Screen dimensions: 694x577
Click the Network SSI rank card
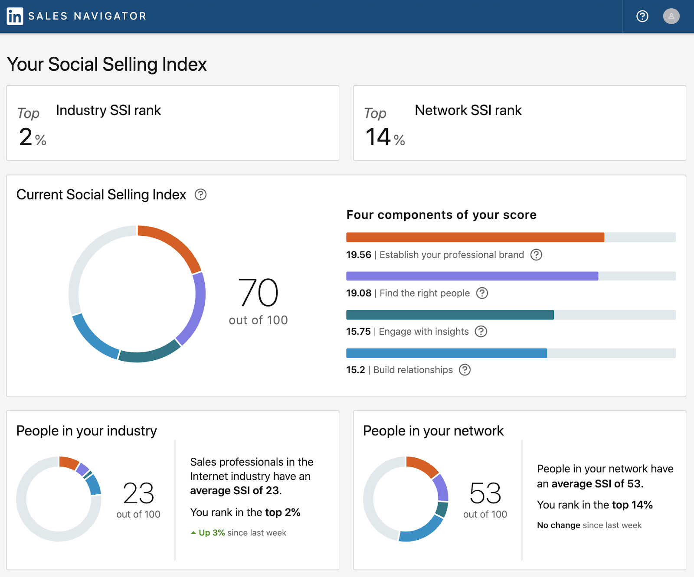point(519,123)
